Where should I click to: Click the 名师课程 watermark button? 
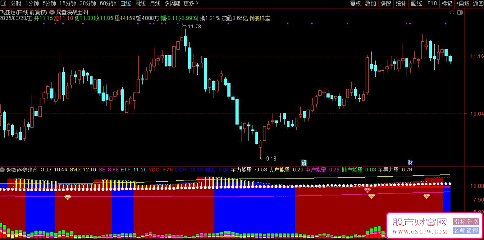[x=466, y=230]
